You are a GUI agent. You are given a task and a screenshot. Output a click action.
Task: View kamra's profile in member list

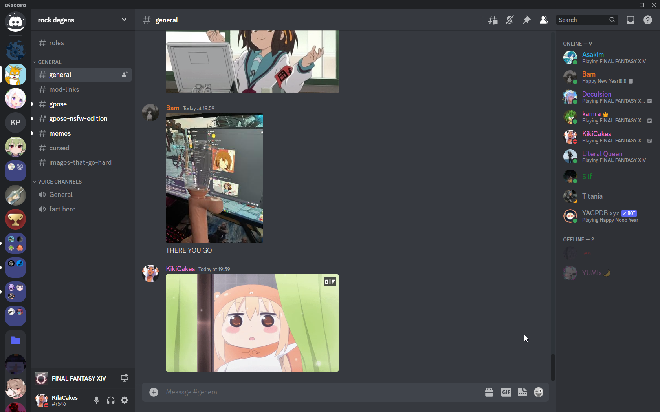coord(607,117)
